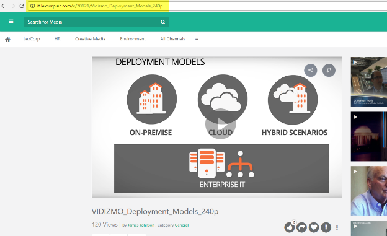Open the Creative Media channel tab
The image size is (387, 236).
(90, 39)
